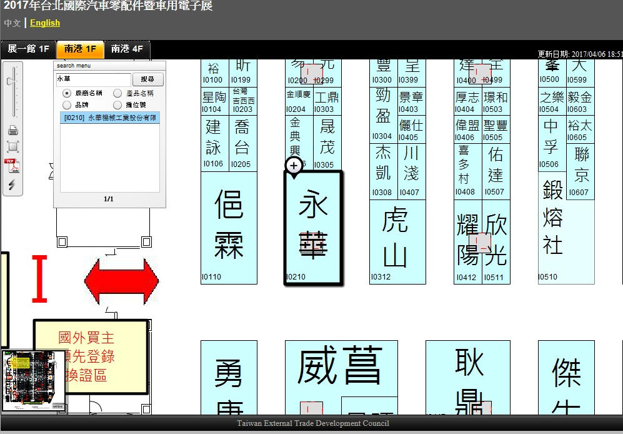Select the 永華 booth I0210
The image size is (623, 434).
[x=313, y=228]
